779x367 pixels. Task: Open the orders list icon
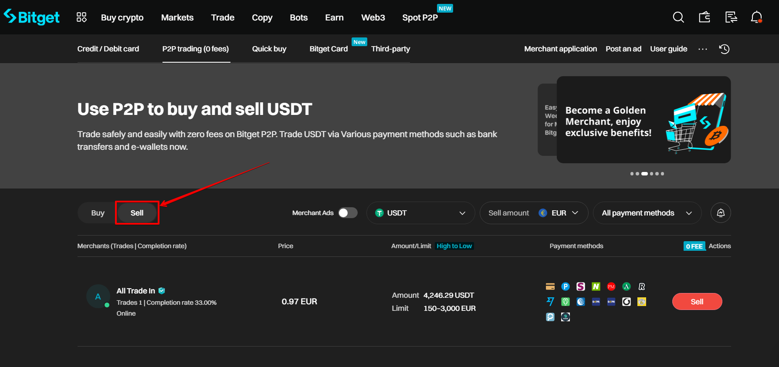point(731,17)
